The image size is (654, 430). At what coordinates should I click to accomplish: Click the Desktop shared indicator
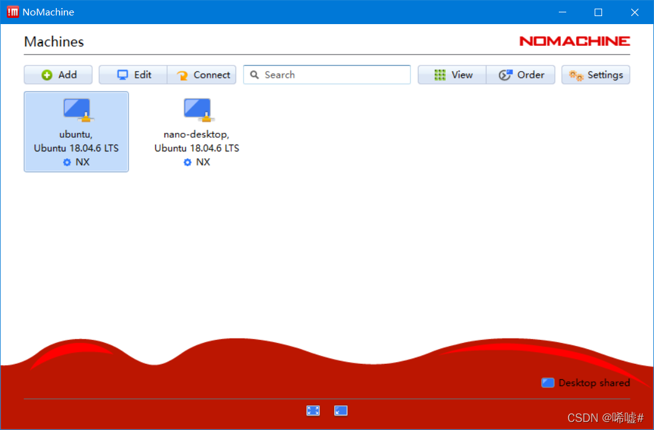[x=585, y=382]
